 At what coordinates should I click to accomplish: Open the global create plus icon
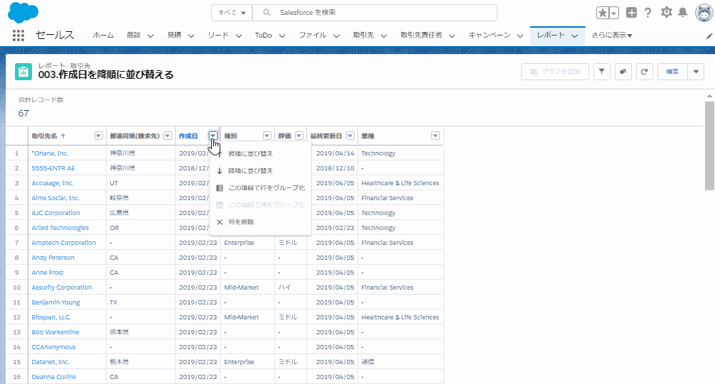[x=632, y=13]
